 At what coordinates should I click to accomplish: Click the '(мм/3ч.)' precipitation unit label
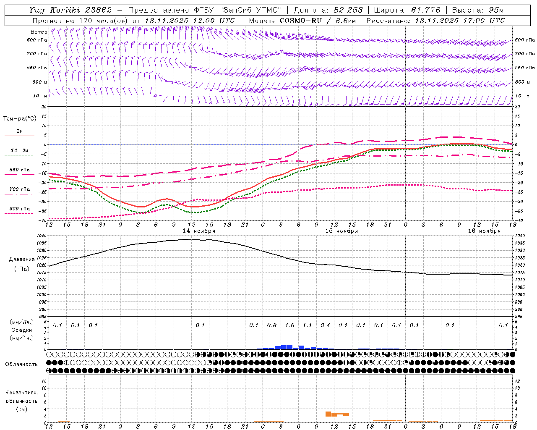tap(22, 322)
